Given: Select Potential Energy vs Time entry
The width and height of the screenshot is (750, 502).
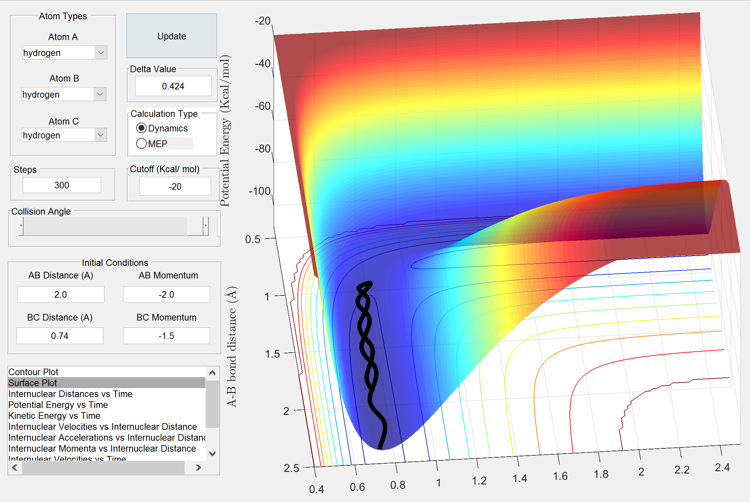Looking at the screenshot, I should (x=58, y=405).
